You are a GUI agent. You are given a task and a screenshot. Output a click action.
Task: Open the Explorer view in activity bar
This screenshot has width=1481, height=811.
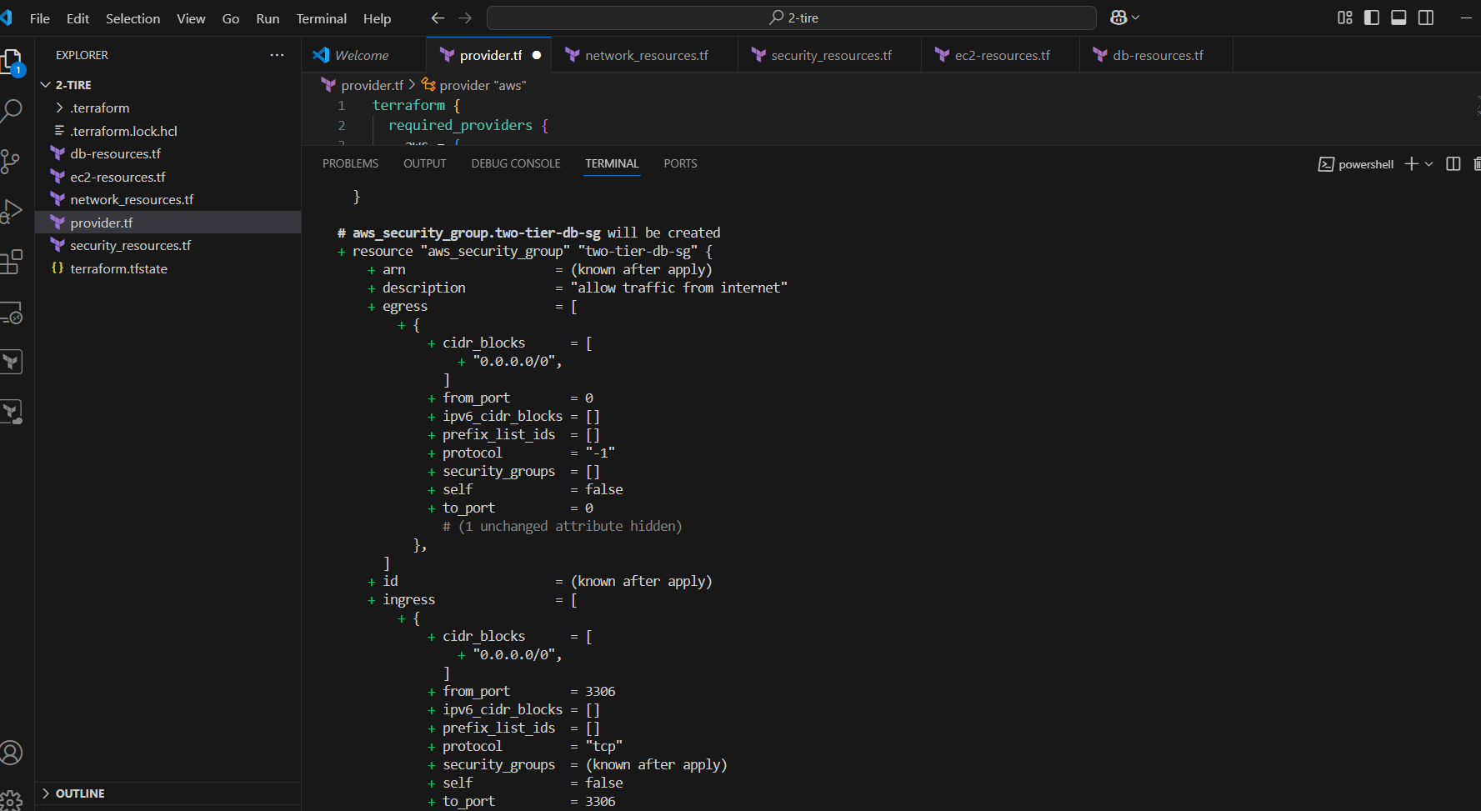coord(11,61)
